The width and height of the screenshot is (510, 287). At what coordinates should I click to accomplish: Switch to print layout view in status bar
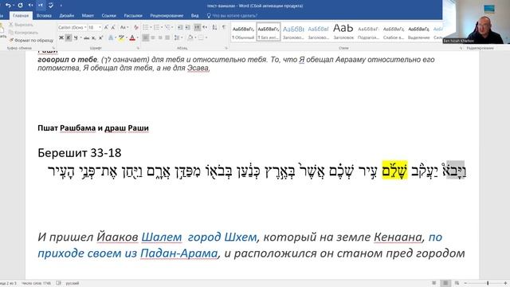click(445, 283)
